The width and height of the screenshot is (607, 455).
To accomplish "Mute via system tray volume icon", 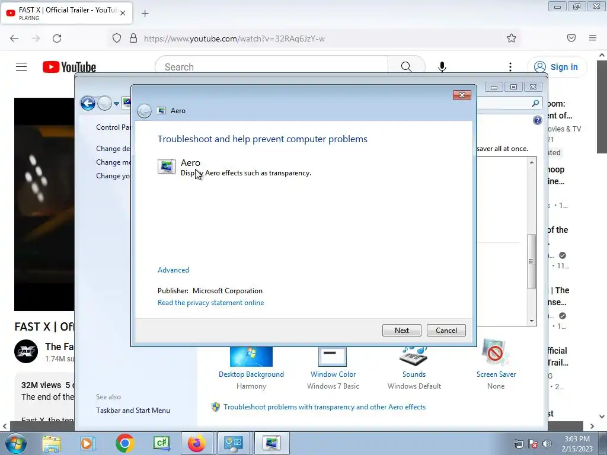I will 547,444.
